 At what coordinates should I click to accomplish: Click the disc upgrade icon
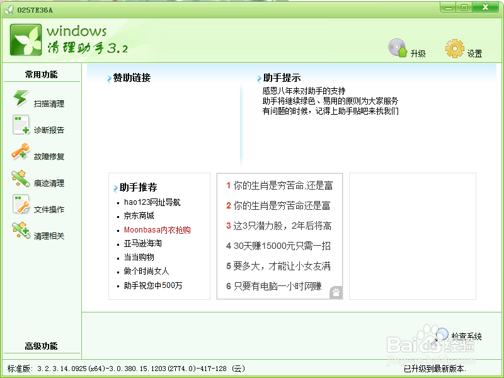[x=398, y=48]
